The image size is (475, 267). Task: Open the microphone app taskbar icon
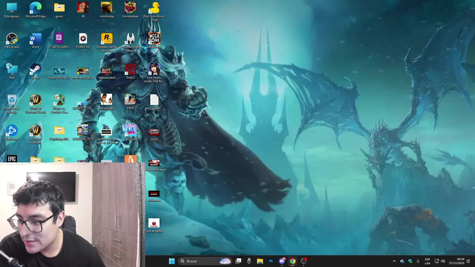click(x=249, y=261)
